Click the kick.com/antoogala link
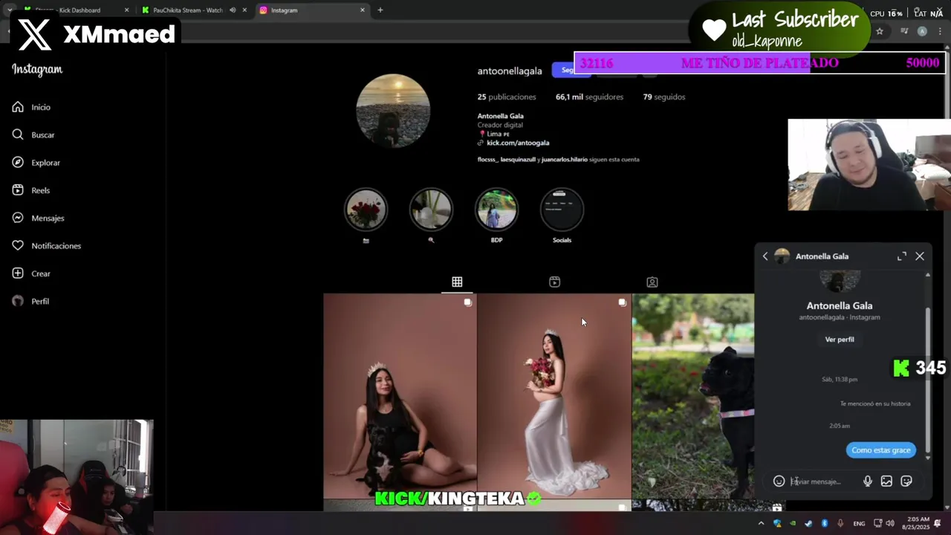This screenshot has height=535, width=951. pyautogui.click(x=518, y=143)
